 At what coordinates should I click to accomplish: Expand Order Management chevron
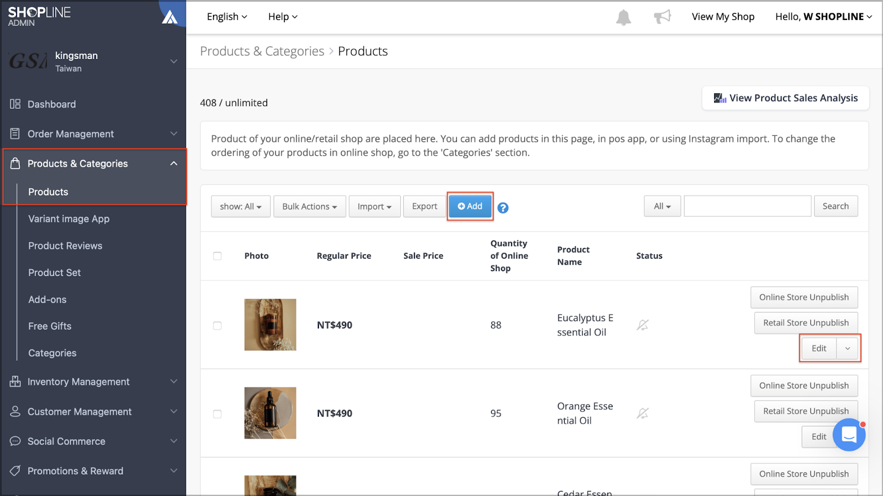(x=174, y=134)
